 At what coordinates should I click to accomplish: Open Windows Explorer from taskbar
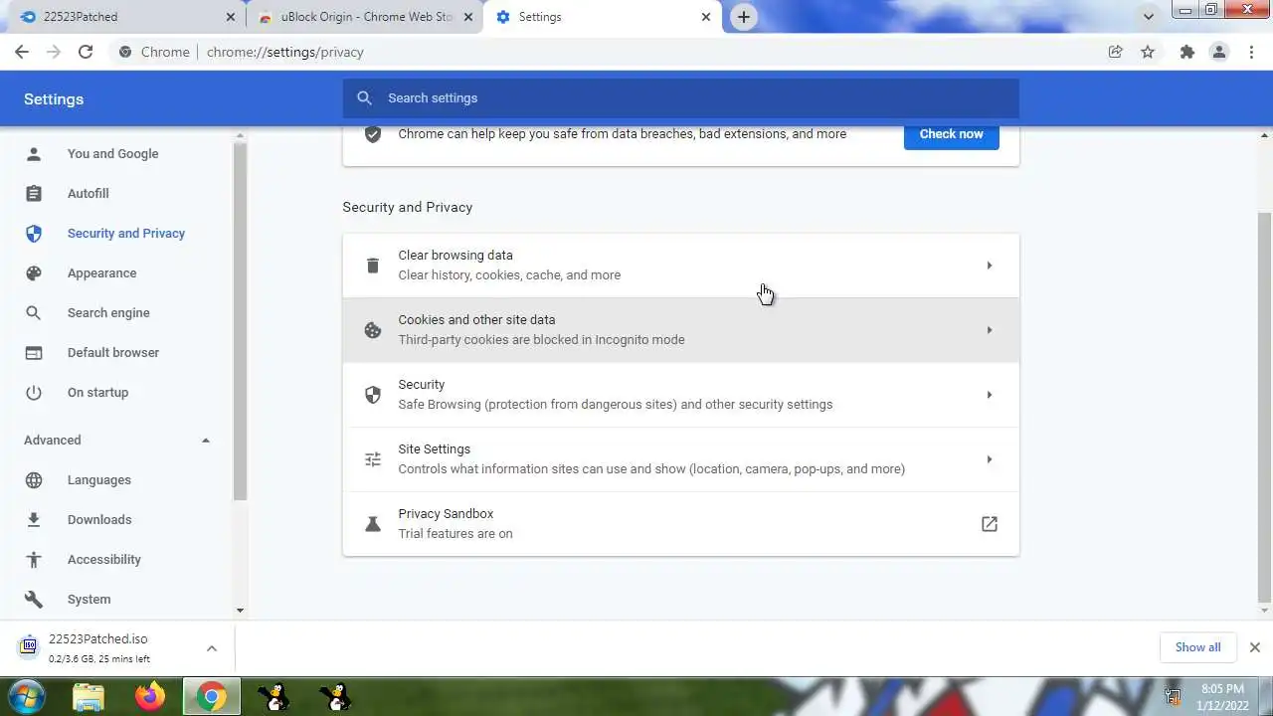tap(89, 697)
